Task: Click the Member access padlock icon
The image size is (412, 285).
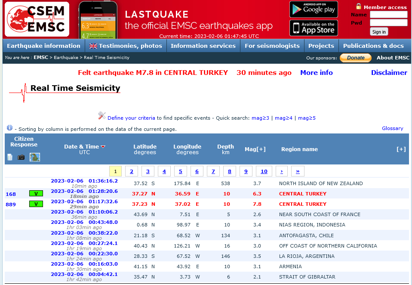Action: pyautogui.click(x=359, y=6)
